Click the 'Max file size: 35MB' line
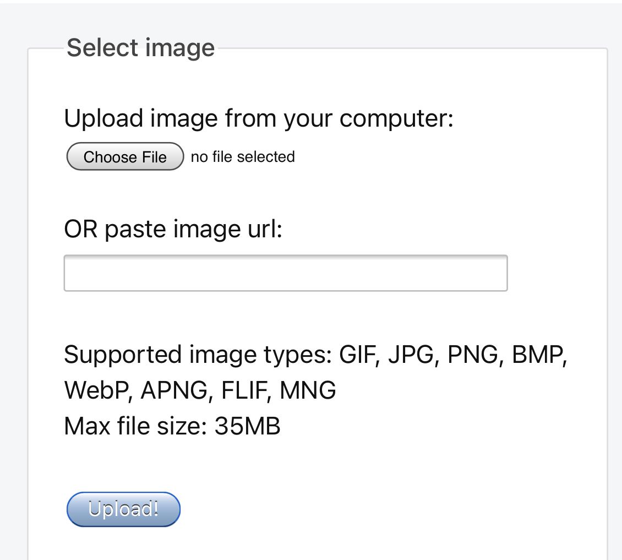622x560 pixels. click(x=172, y=426)
